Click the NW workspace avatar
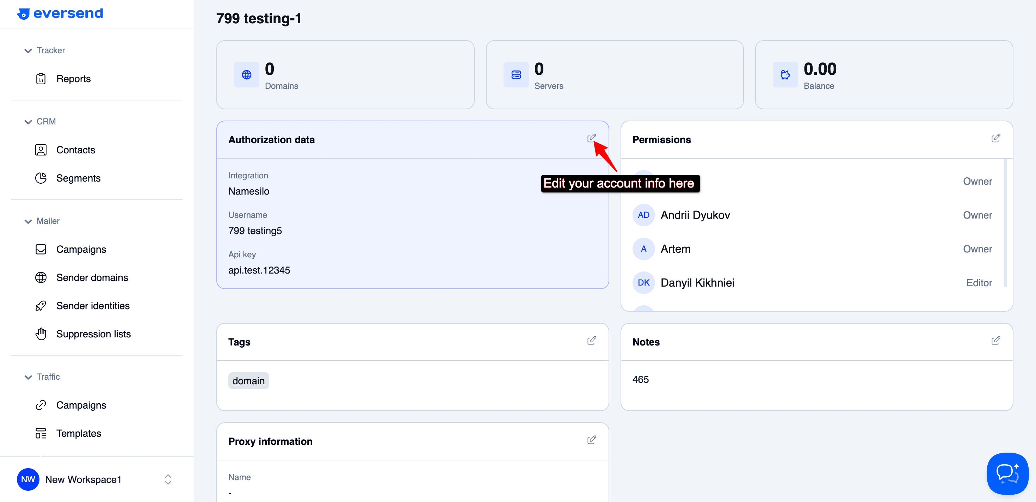1036x502 pixels. (28, 479)
